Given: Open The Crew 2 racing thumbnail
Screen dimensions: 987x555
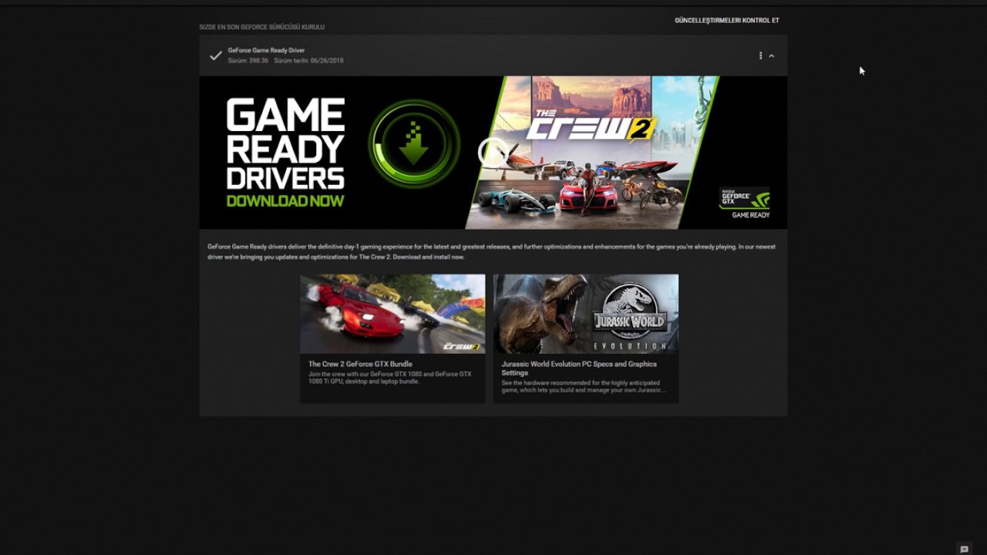Looking at the screenshot, I should (392, 314).
